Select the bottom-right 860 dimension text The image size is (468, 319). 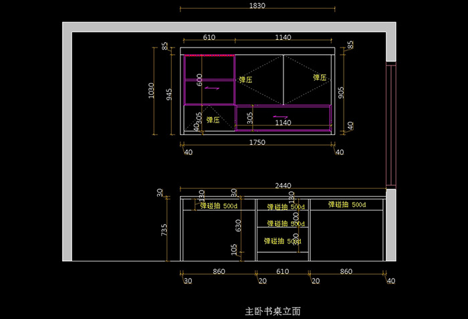pyautogui.click(x=347, y=272)
